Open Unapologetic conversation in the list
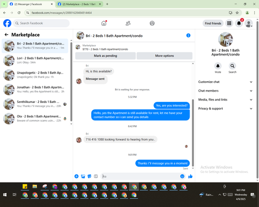 [x=35, y=75]
